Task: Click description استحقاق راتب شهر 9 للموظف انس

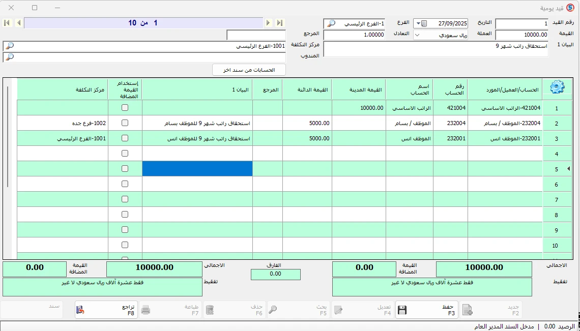Action: click(x=197, y=138)
